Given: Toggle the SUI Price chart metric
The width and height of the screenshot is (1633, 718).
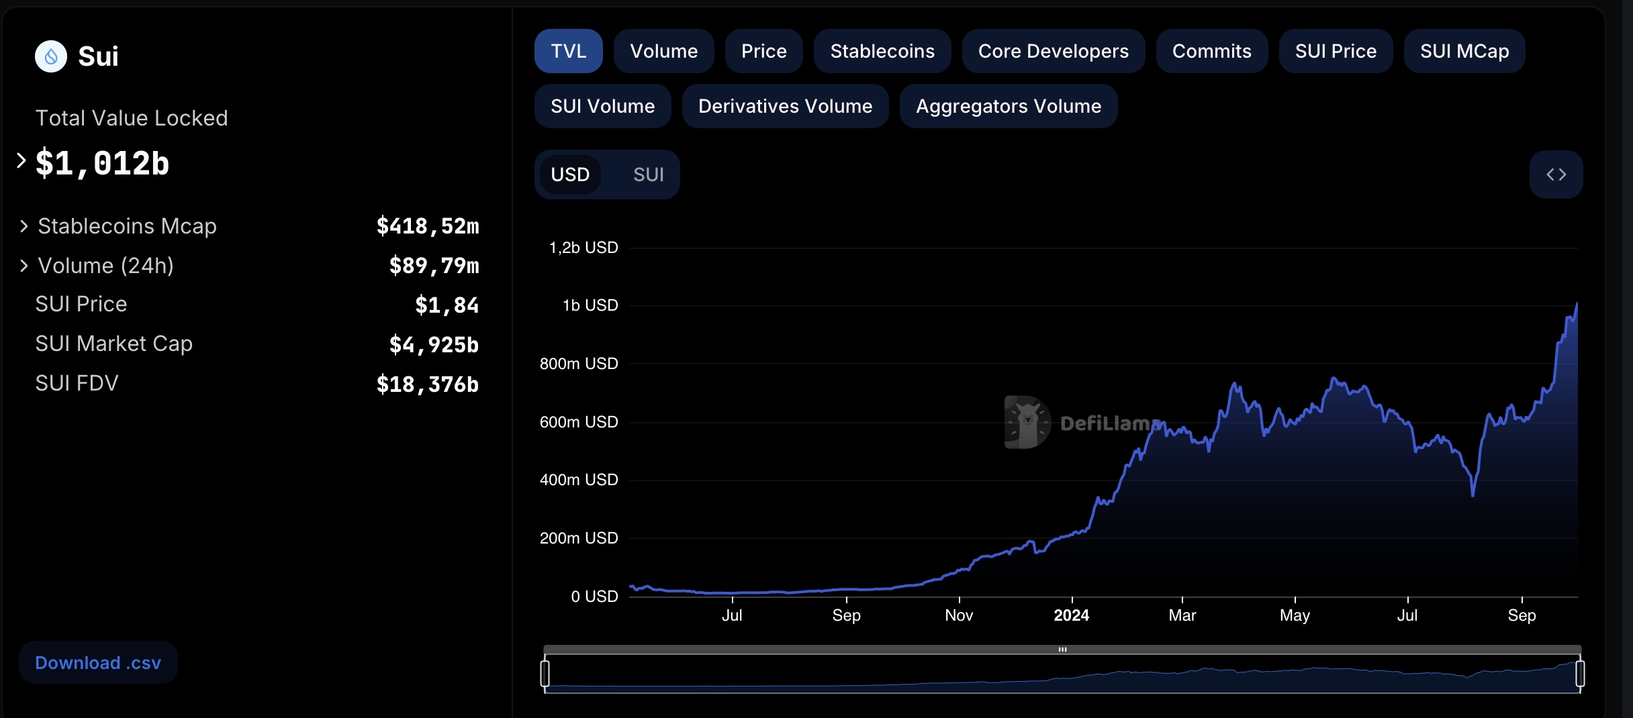Looking at the screenshot, I should click(x=1336, y=51).
